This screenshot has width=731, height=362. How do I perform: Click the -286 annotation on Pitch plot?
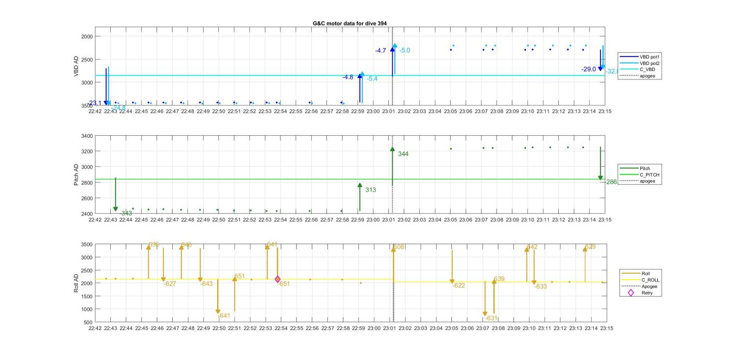pos(610,182)
